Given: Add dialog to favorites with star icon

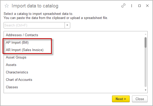Looking at the screenshot, I should [7, 6].
